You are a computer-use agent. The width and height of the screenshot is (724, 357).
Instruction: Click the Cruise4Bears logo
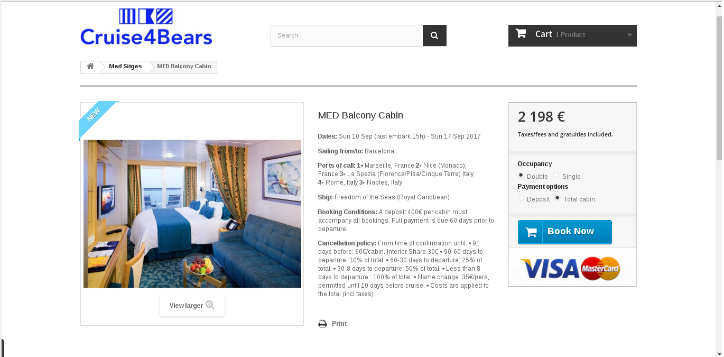pyautogui.click(x=146, y=26)
